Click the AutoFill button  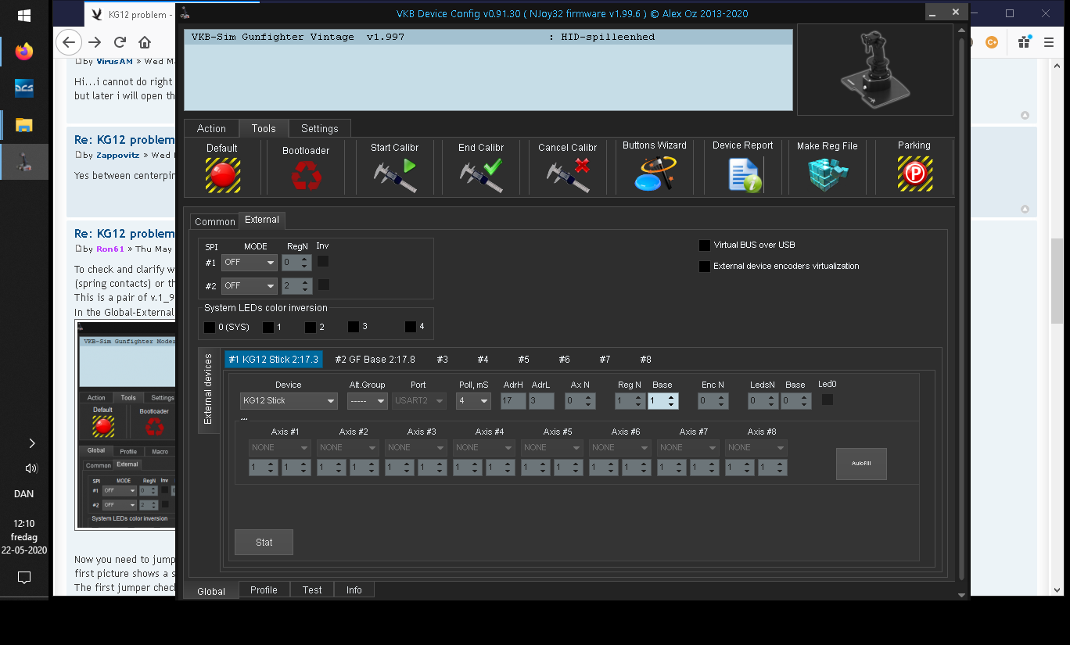[x=860, y=464]
